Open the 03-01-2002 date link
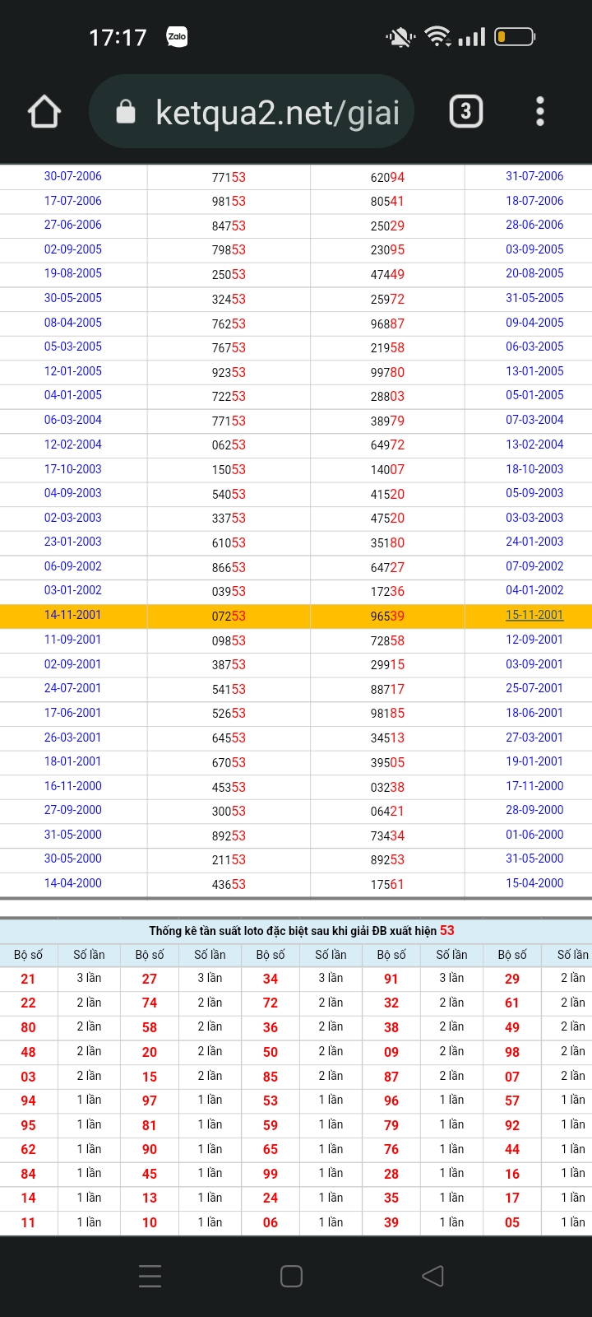Screen dimensions: 592x1317 73,590
